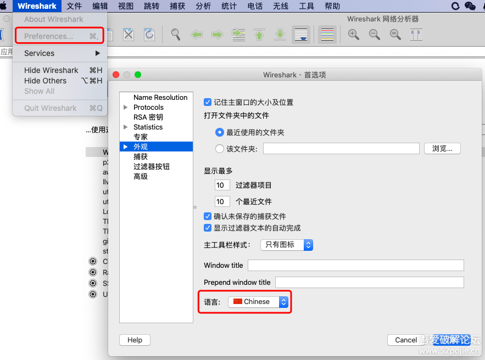Jump to last packet icon
Image resolution: width=485 pixels, height=360 pixels.
[280, 35]
